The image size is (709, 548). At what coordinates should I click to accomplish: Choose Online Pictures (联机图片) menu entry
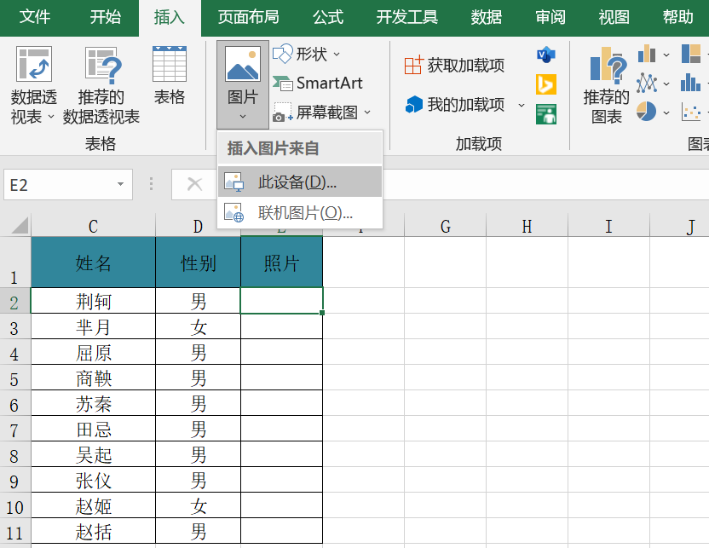pos(300,212)
